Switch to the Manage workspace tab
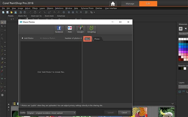Image resolution: width=188 pixels, height=117 pixels. point(130,4)
